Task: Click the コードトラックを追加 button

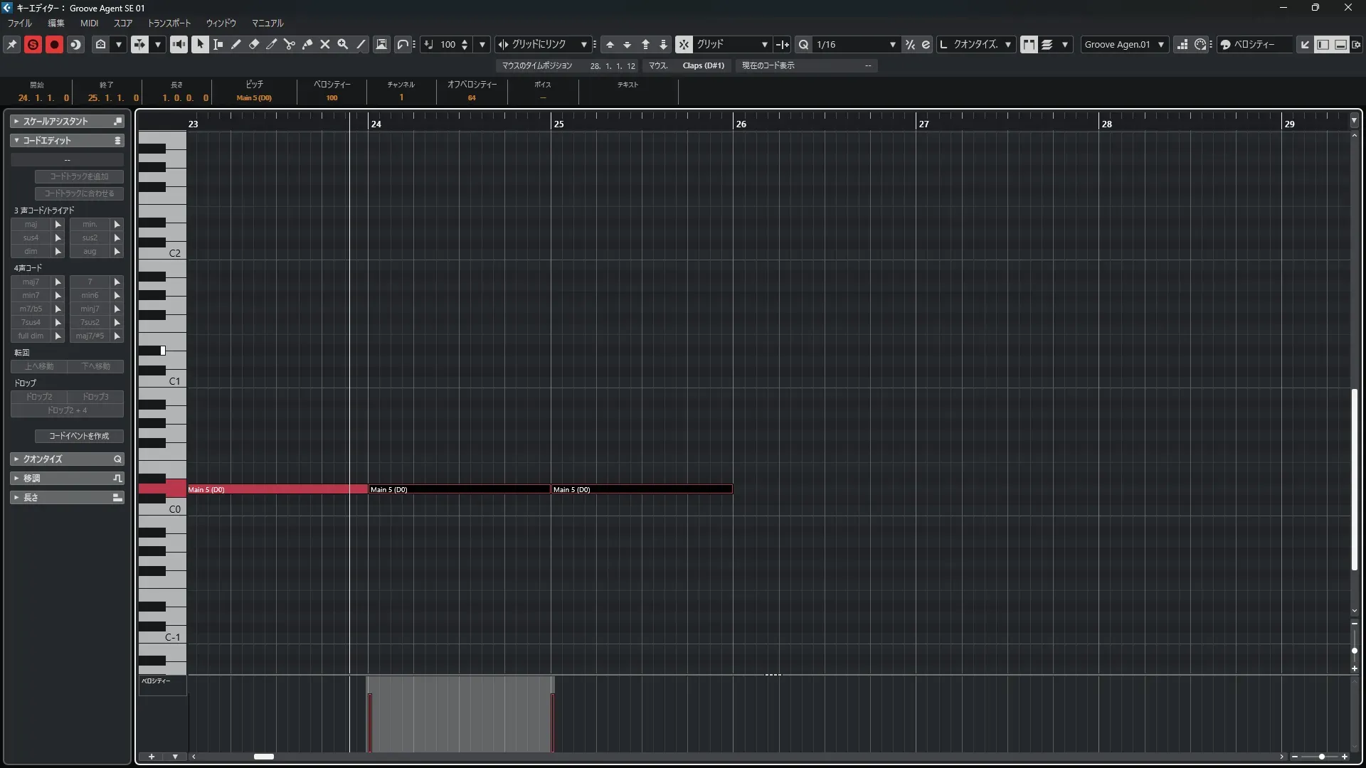Action: click(79, 176)
